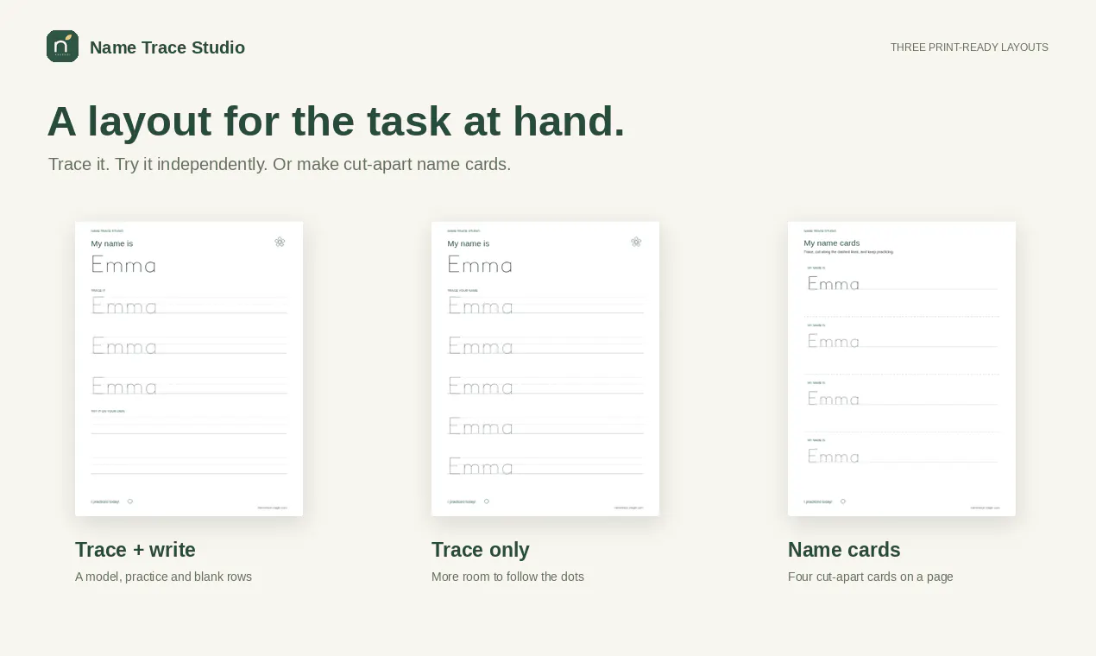Screen dimensions: 1096x656
Task: Click the Name Trace Studio brand title
Action: tap(167, 47)
